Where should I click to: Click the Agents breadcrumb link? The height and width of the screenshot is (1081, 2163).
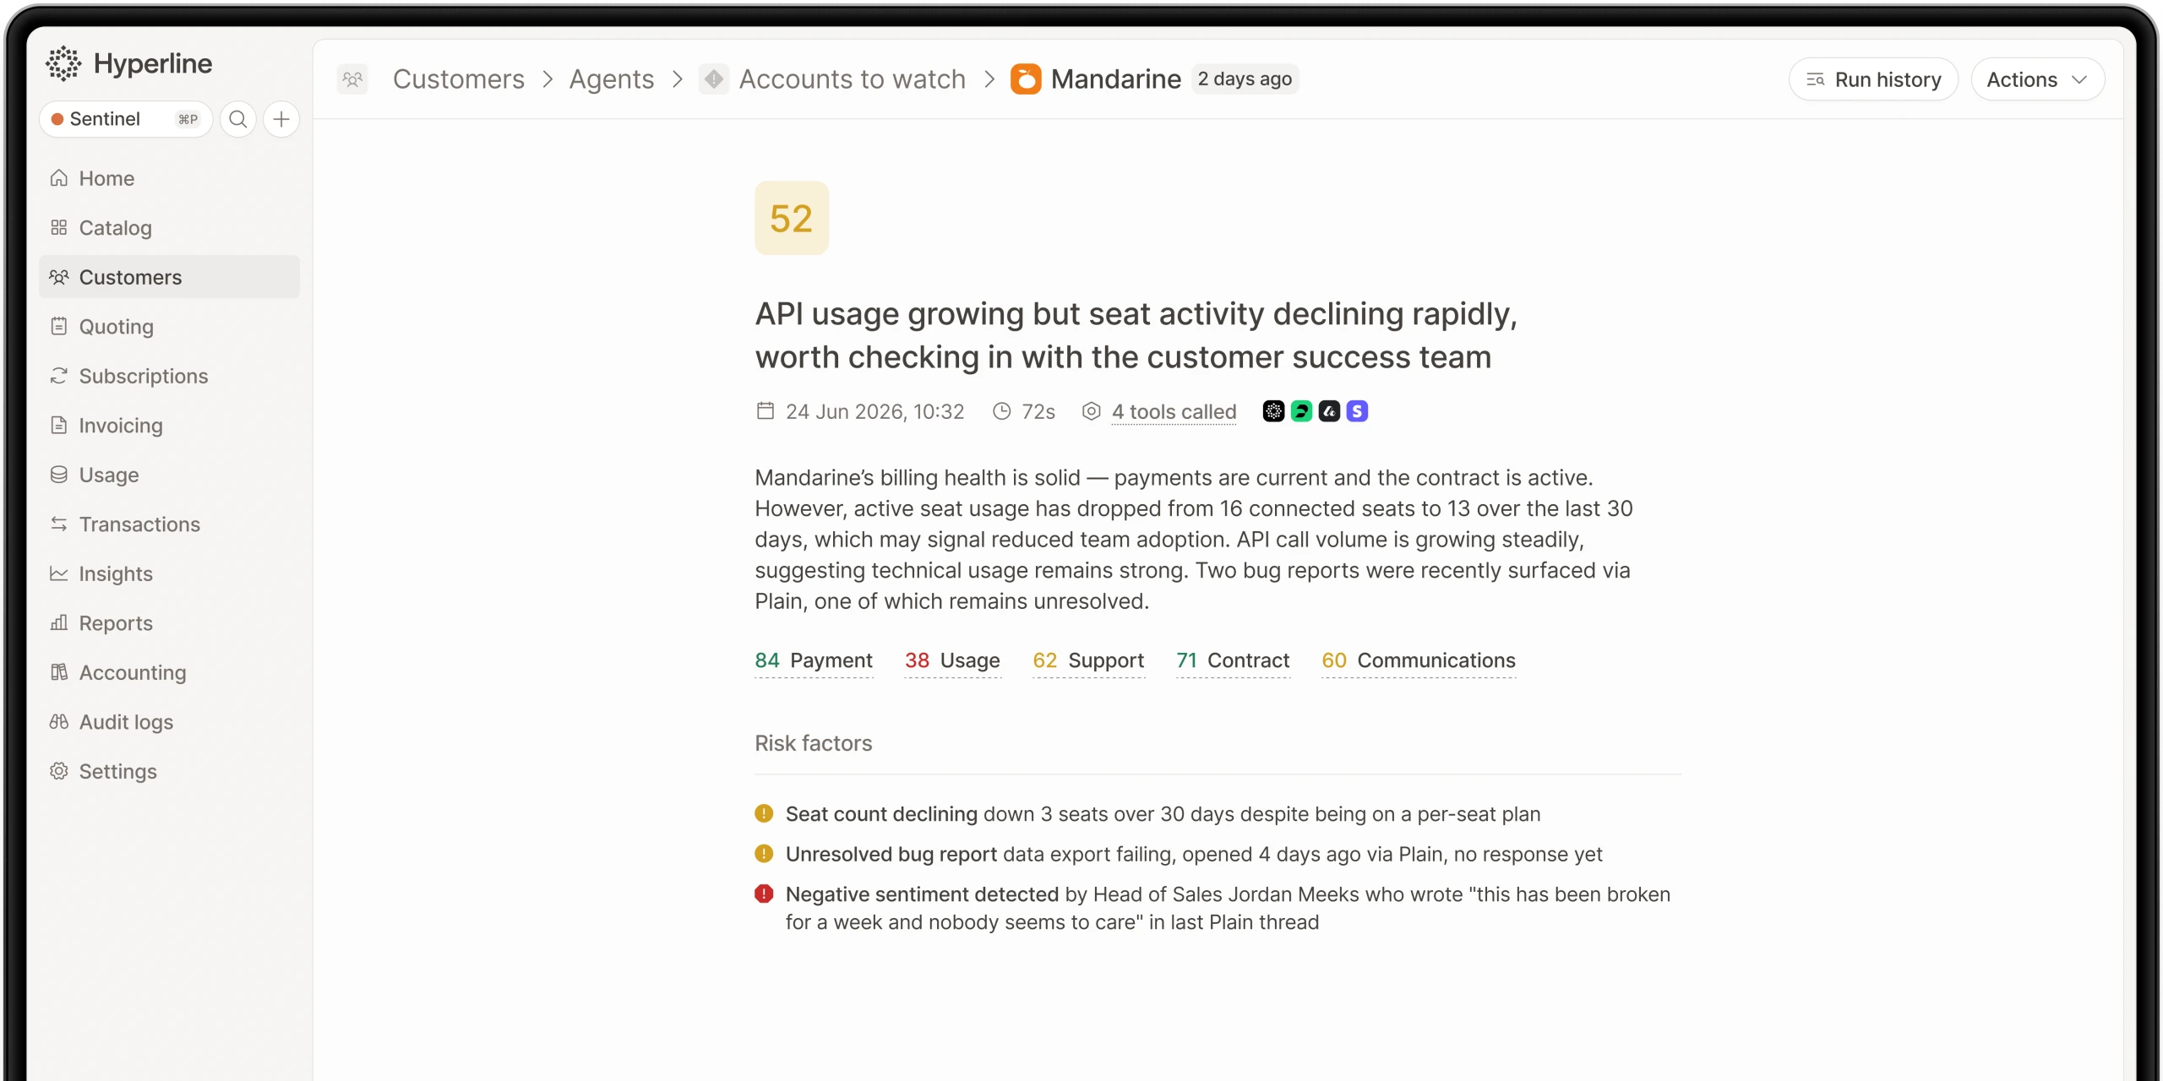pyautogui.click(x=611, y=79)
